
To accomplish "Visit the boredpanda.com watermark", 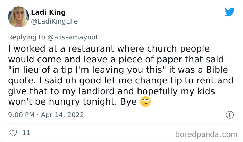I will [x=206, y=134].
